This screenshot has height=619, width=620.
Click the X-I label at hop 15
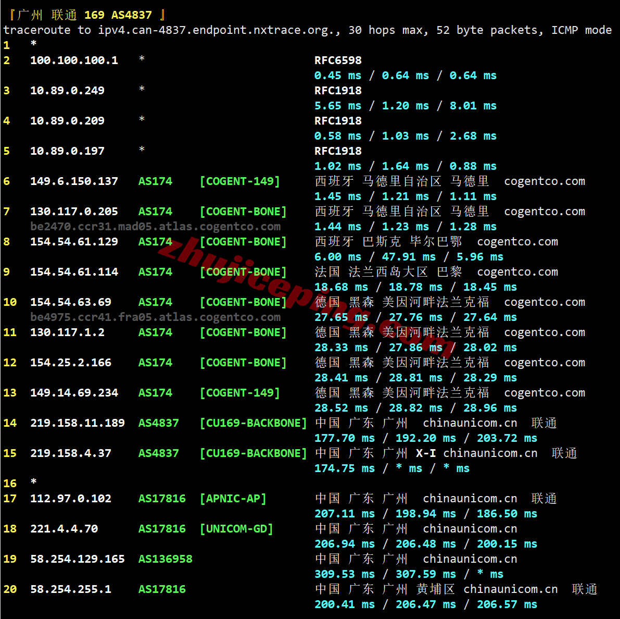tap(425, 453)
